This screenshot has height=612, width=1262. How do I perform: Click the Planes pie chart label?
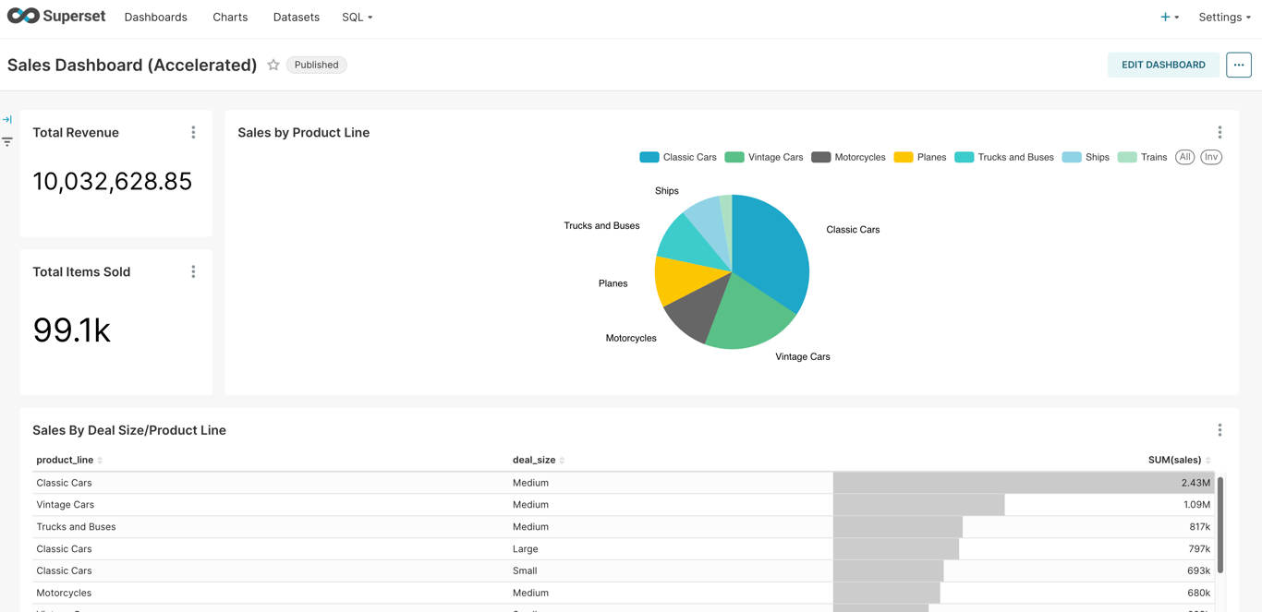[x=613, y=283]
